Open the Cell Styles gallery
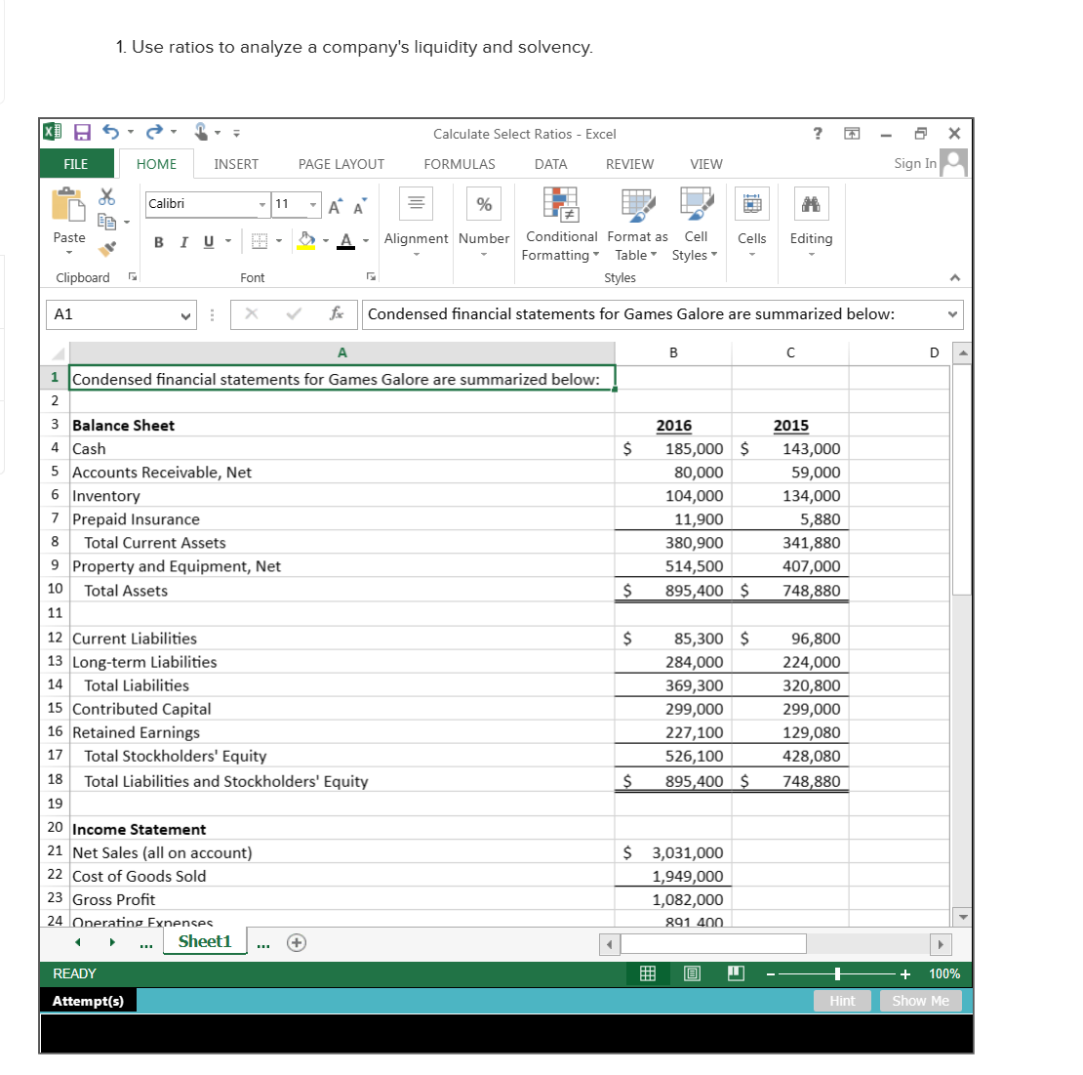Screen dimensions: 1083x1075 [x=695, y=223]
